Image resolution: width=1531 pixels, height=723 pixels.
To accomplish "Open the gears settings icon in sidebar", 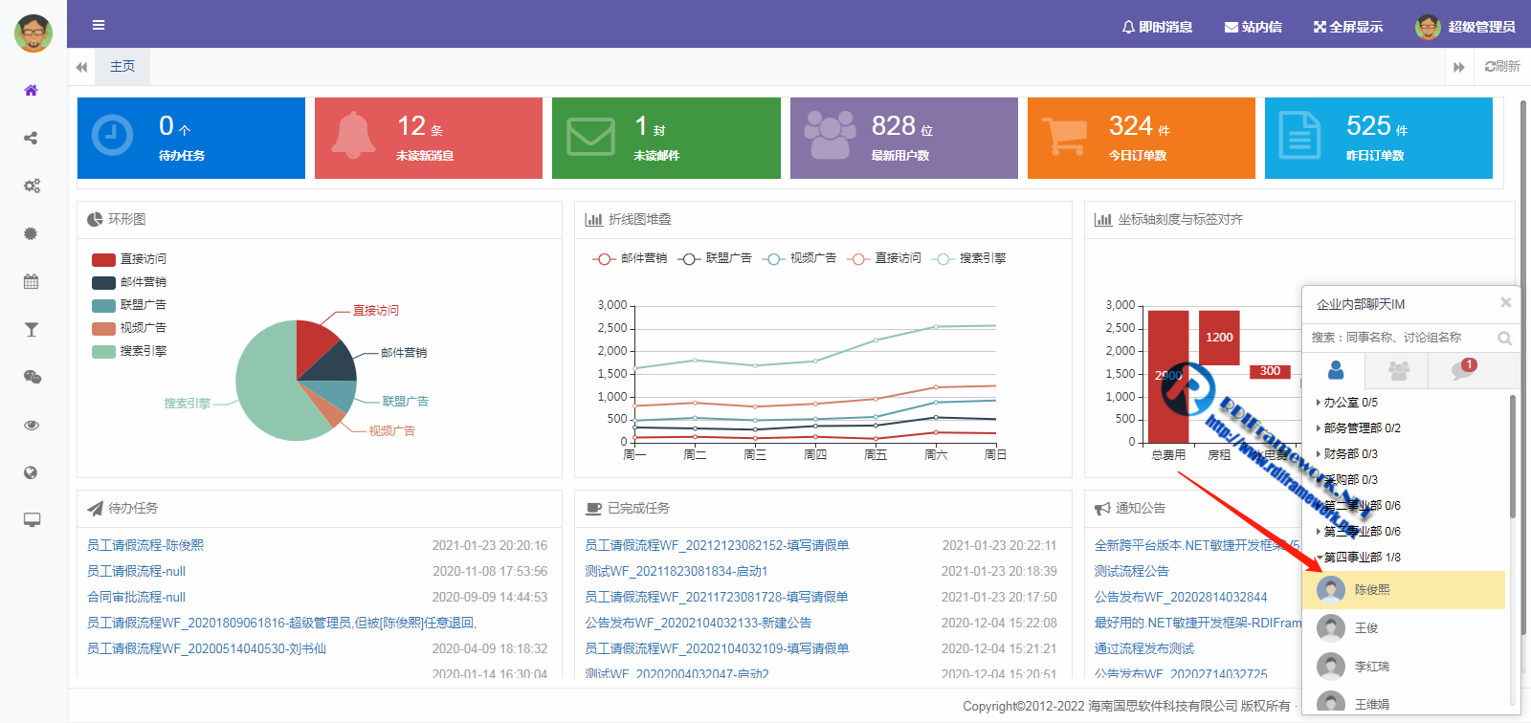I will click(x=32, y=186).
